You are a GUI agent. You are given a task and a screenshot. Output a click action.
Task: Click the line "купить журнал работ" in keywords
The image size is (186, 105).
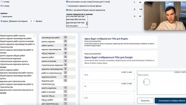pyautogui.click(x=9, y=70)
